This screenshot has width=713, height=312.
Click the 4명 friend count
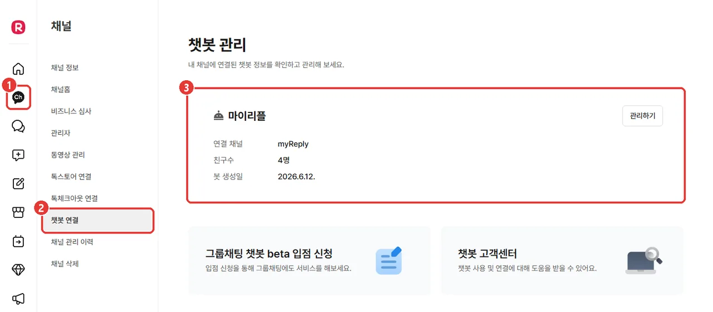click(x=284, y=160)
